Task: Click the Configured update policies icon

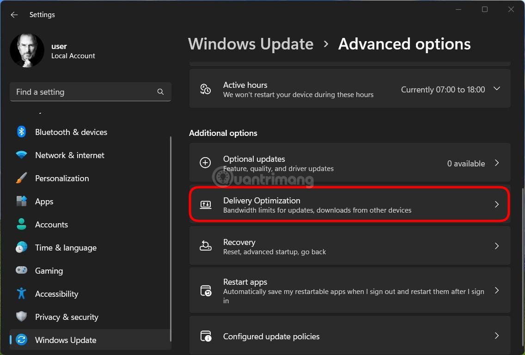Action: (x=206, y=336)
